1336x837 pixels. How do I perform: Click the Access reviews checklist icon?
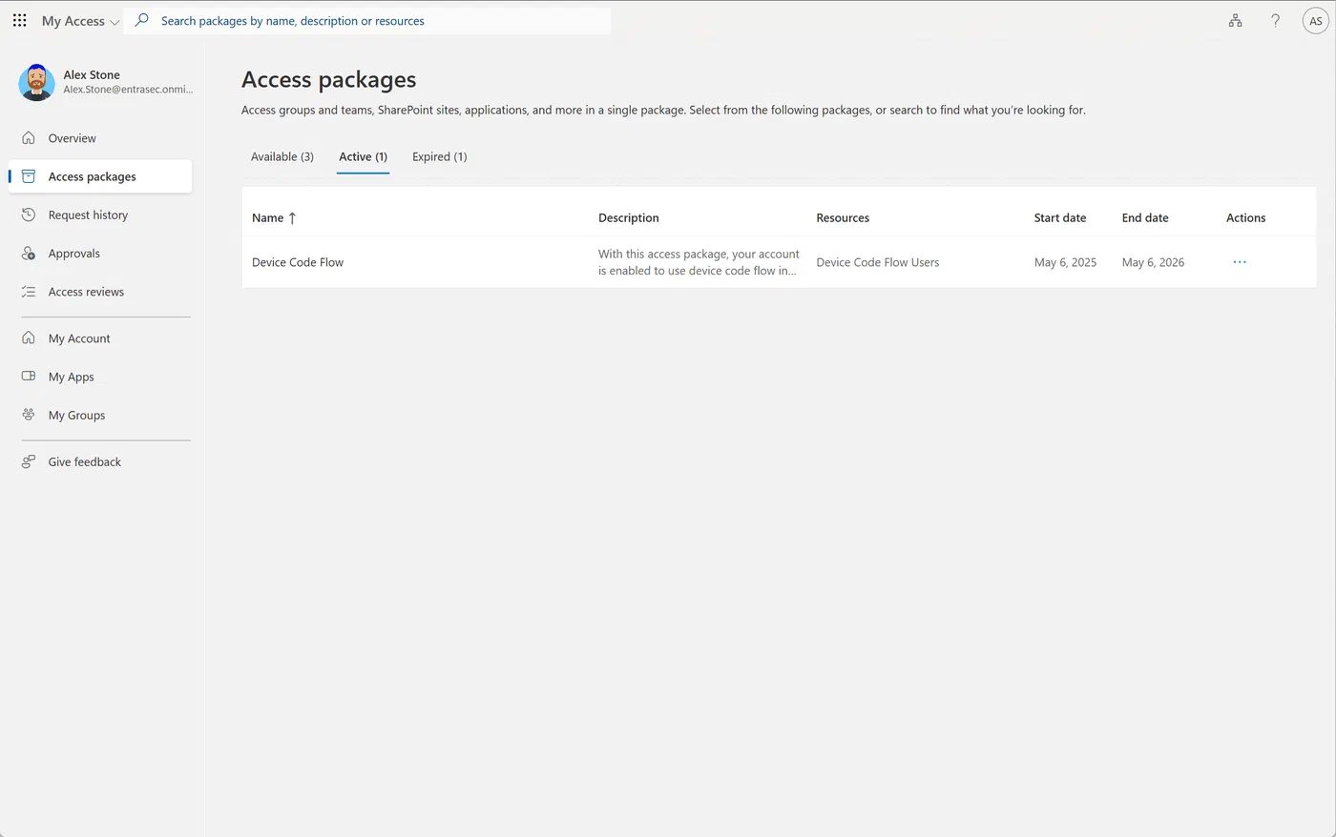[x=29, y=292]
